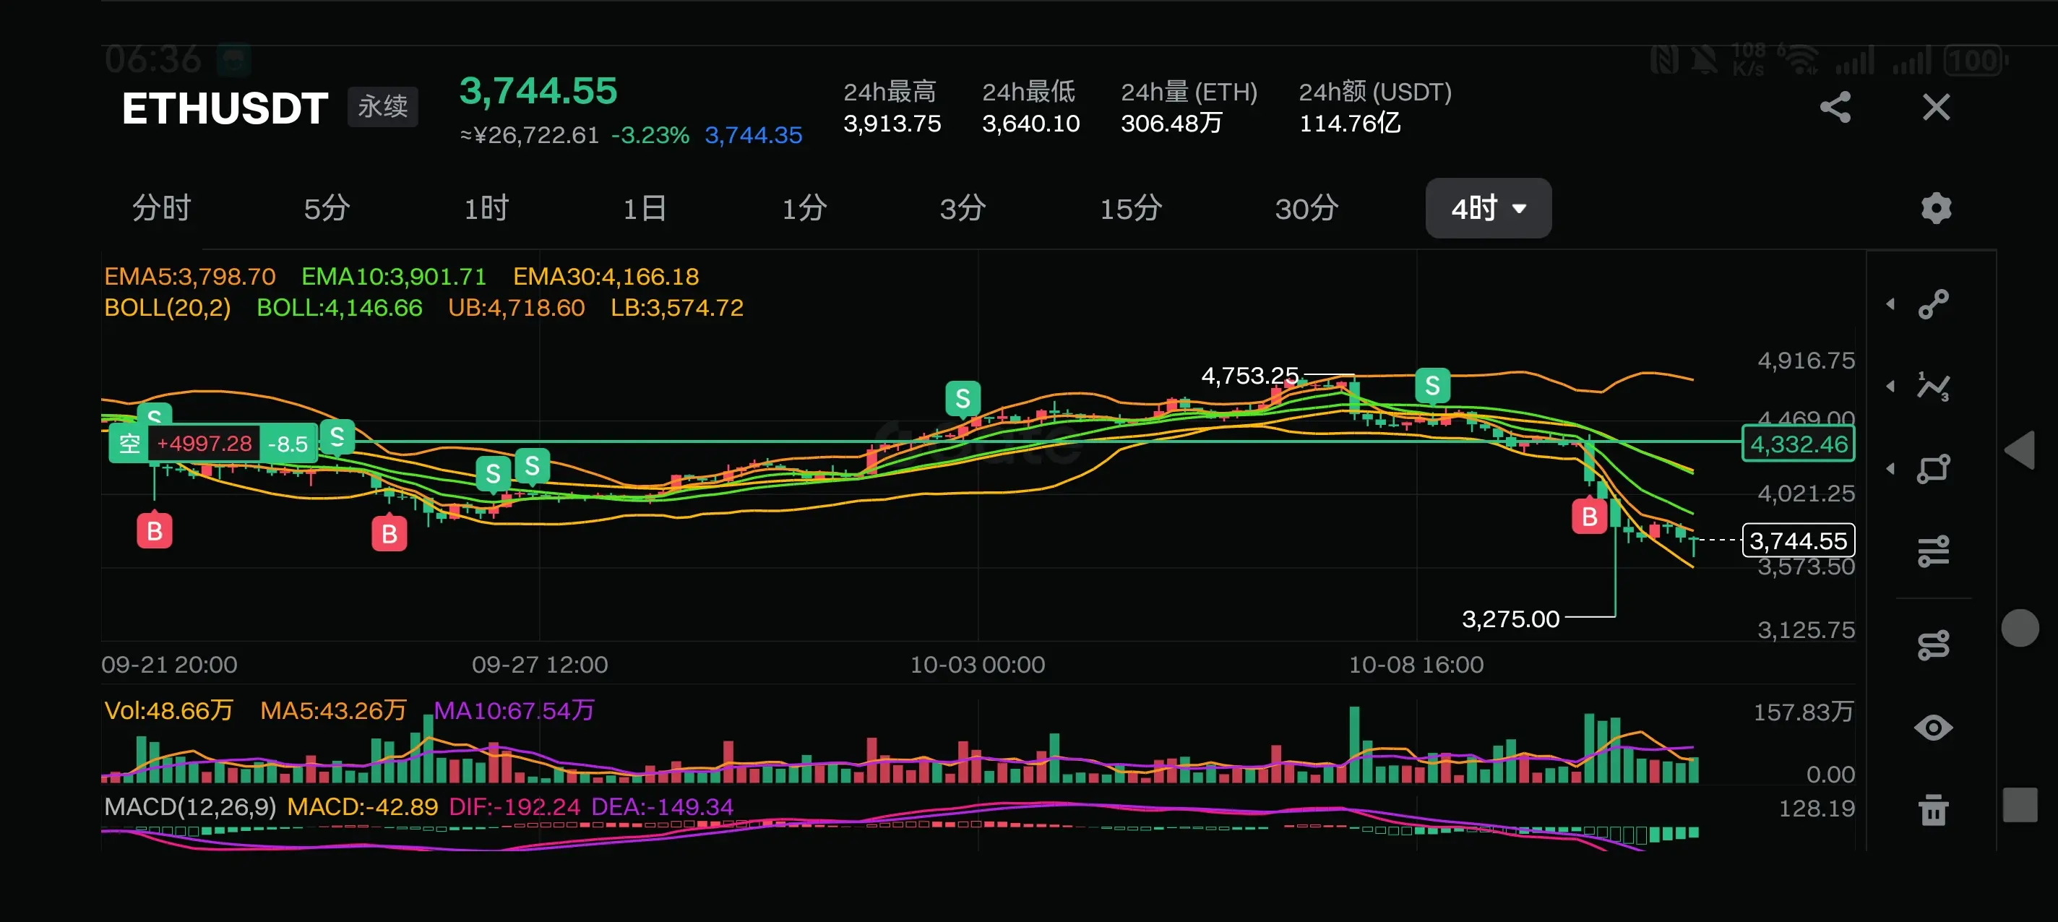
Task: Select the rectangle shape drawing tool
Action: [x=1934, y=469]
